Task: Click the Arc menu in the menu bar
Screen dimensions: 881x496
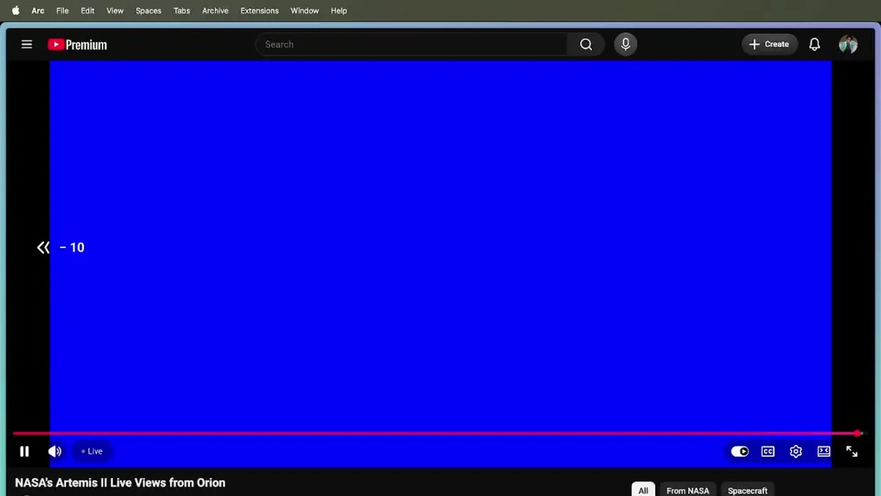Action: (37, 11)
